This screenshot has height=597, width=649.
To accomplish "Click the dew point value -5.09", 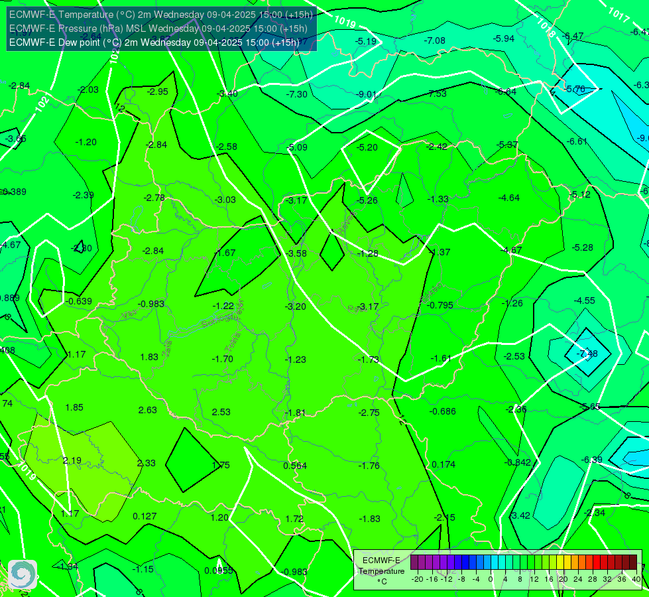I will 297,147.
